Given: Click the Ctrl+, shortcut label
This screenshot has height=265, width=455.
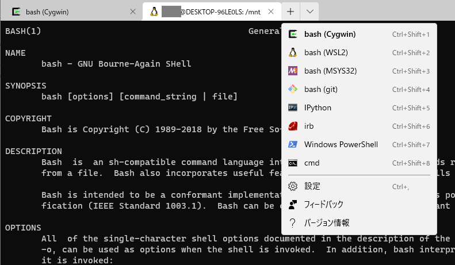Looking at the screenshot, I should 400,186.
